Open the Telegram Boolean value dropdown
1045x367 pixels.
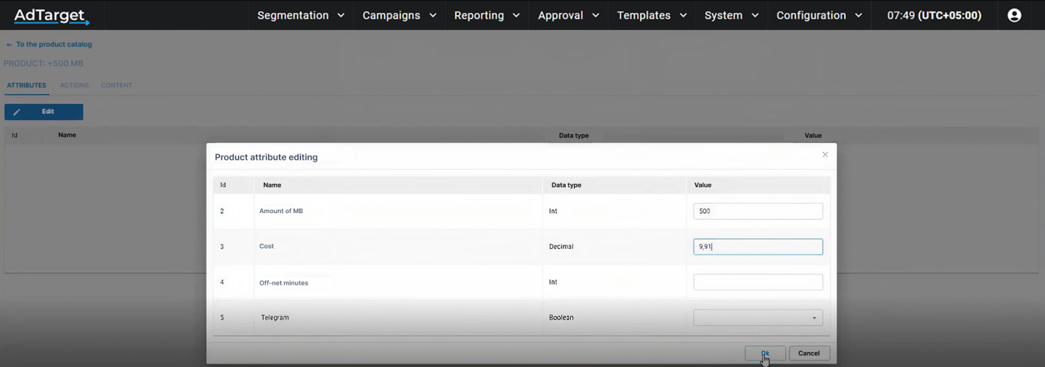click(758, 318)
